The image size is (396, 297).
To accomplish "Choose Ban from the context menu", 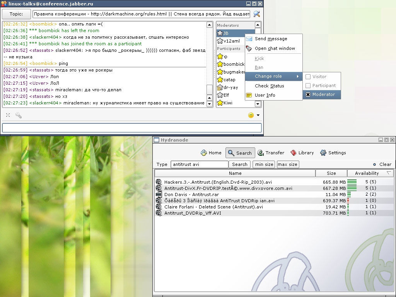I will (259, 67).
